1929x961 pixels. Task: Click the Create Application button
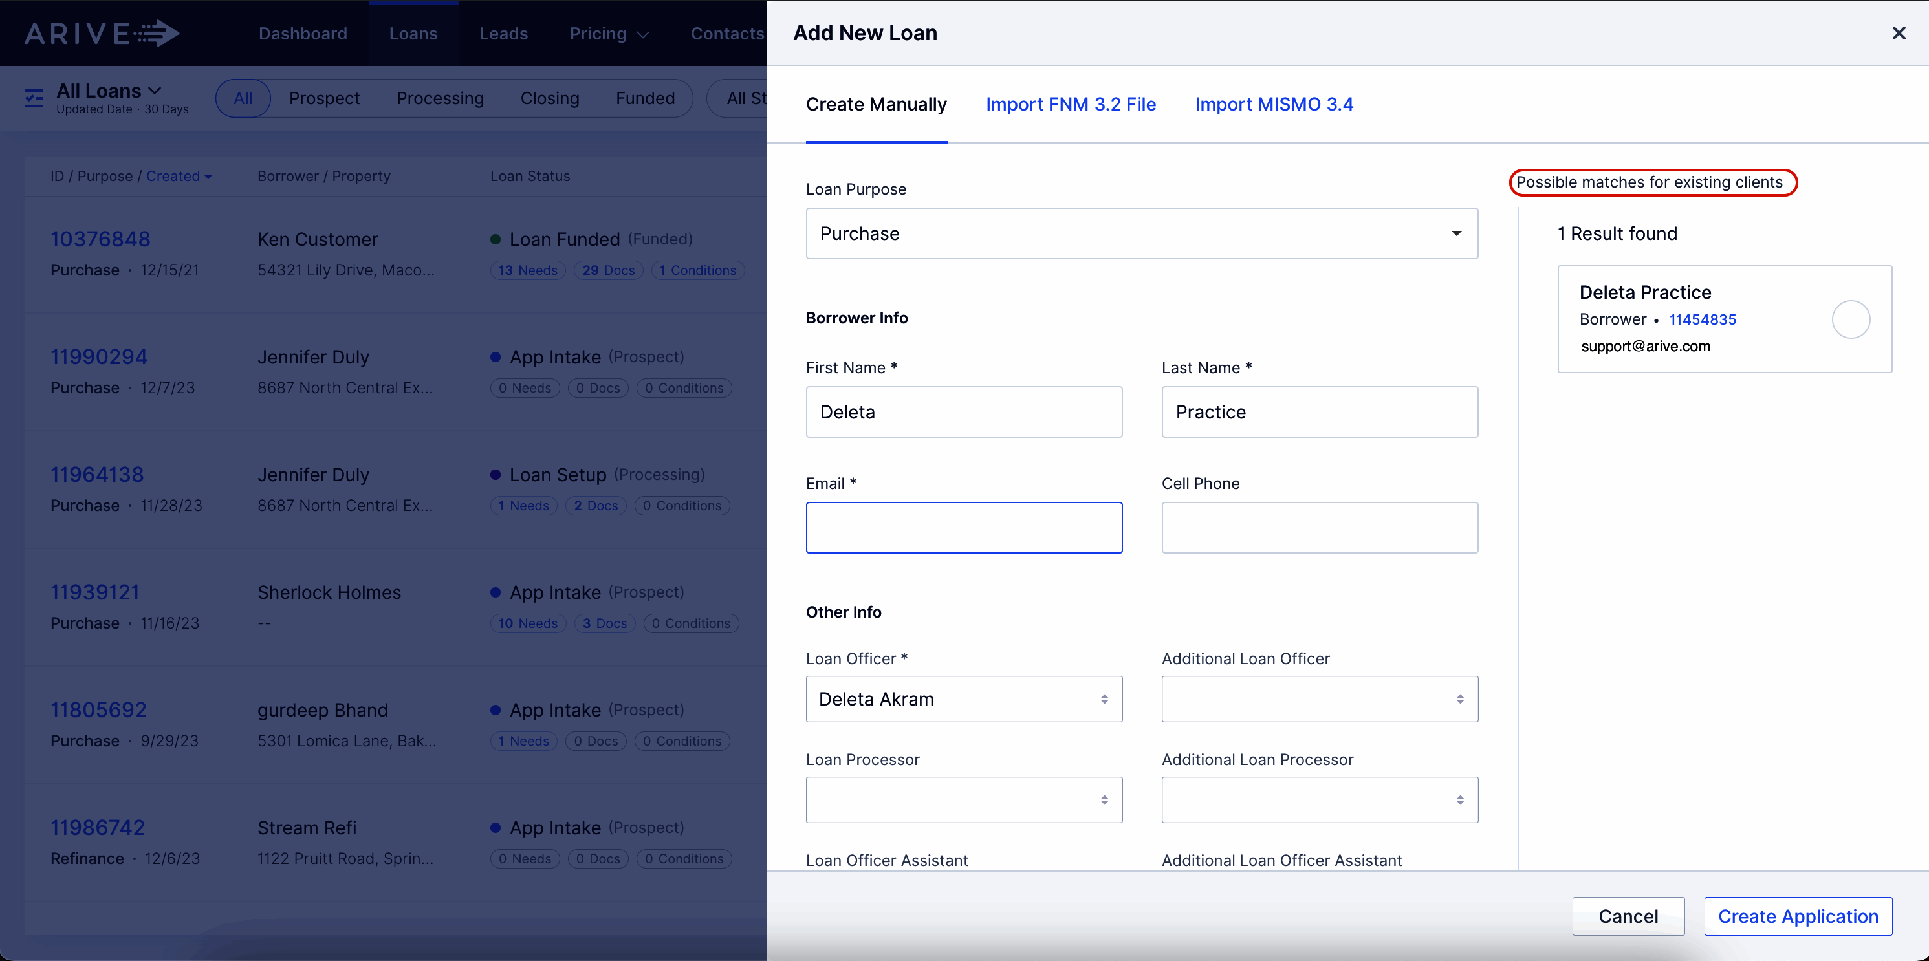pyautogui.click(x=1798, y=916)
